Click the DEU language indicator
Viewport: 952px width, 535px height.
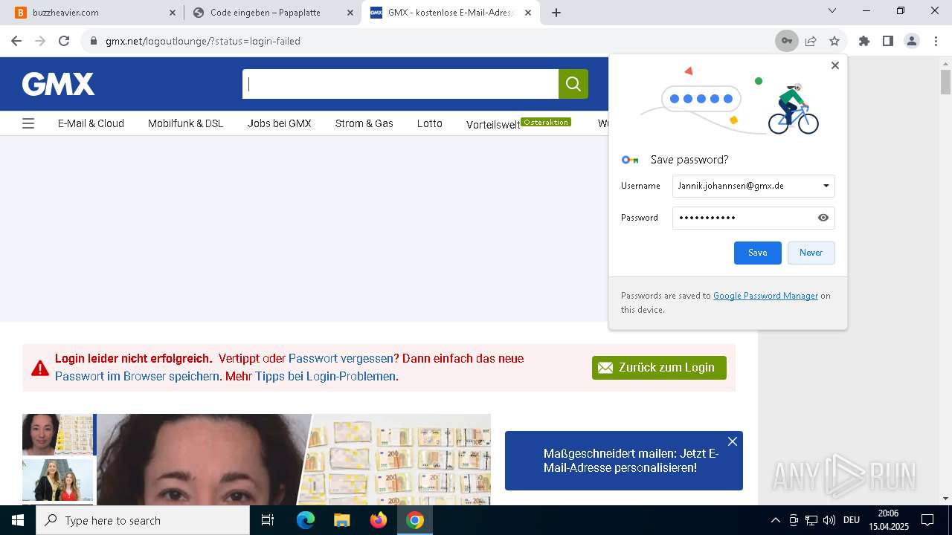[x=851, y=520]
